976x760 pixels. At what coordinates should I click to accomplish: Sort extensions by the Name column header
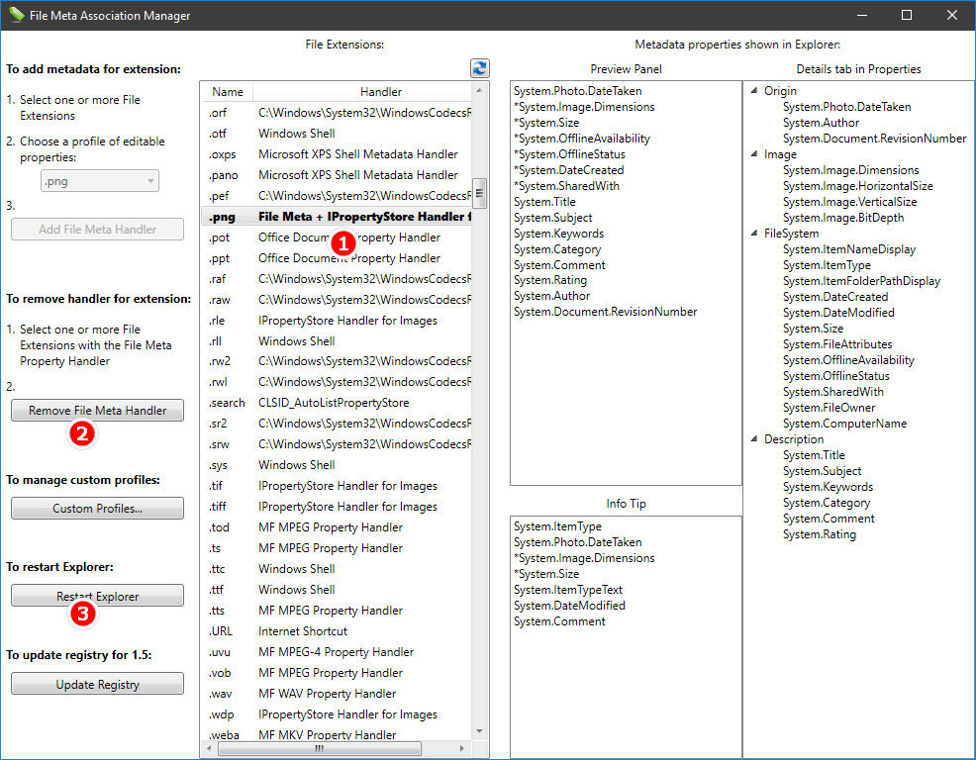coord(228,91)
